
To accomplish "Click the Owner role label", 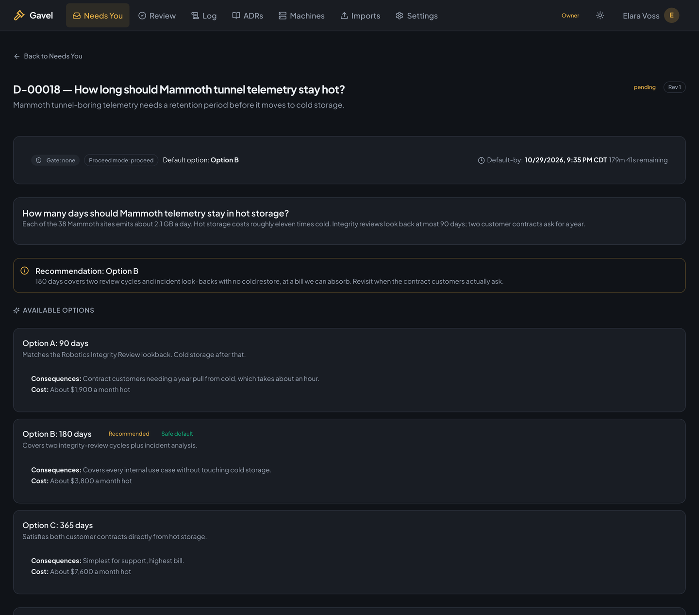I will tap(570, 16).
